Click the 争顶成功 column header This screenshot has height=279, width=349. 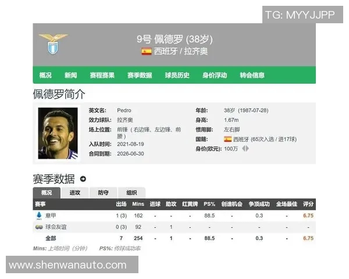click(259, 204)
